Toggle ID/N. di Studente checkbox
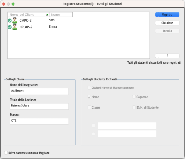The height and width of the screenshot is (159, 185). coord(134,108)
